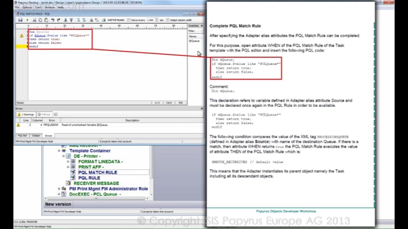Select the Errors bottom tab
The width and height of the screenshot is (408, 229).
tap(48, 135)
